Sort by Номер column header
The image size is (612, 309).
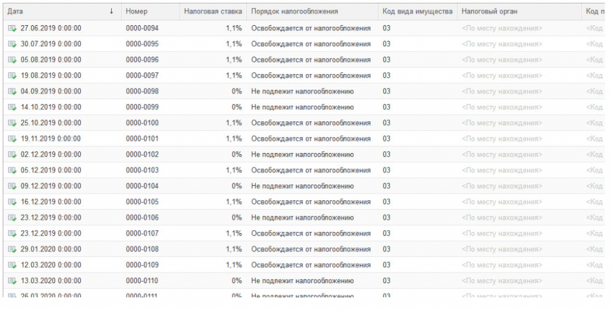pos(137,11)
